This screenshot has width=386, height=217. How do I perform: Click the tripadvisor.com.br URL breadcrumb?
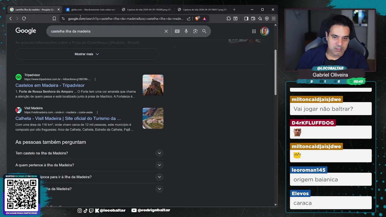pos(57,79)
